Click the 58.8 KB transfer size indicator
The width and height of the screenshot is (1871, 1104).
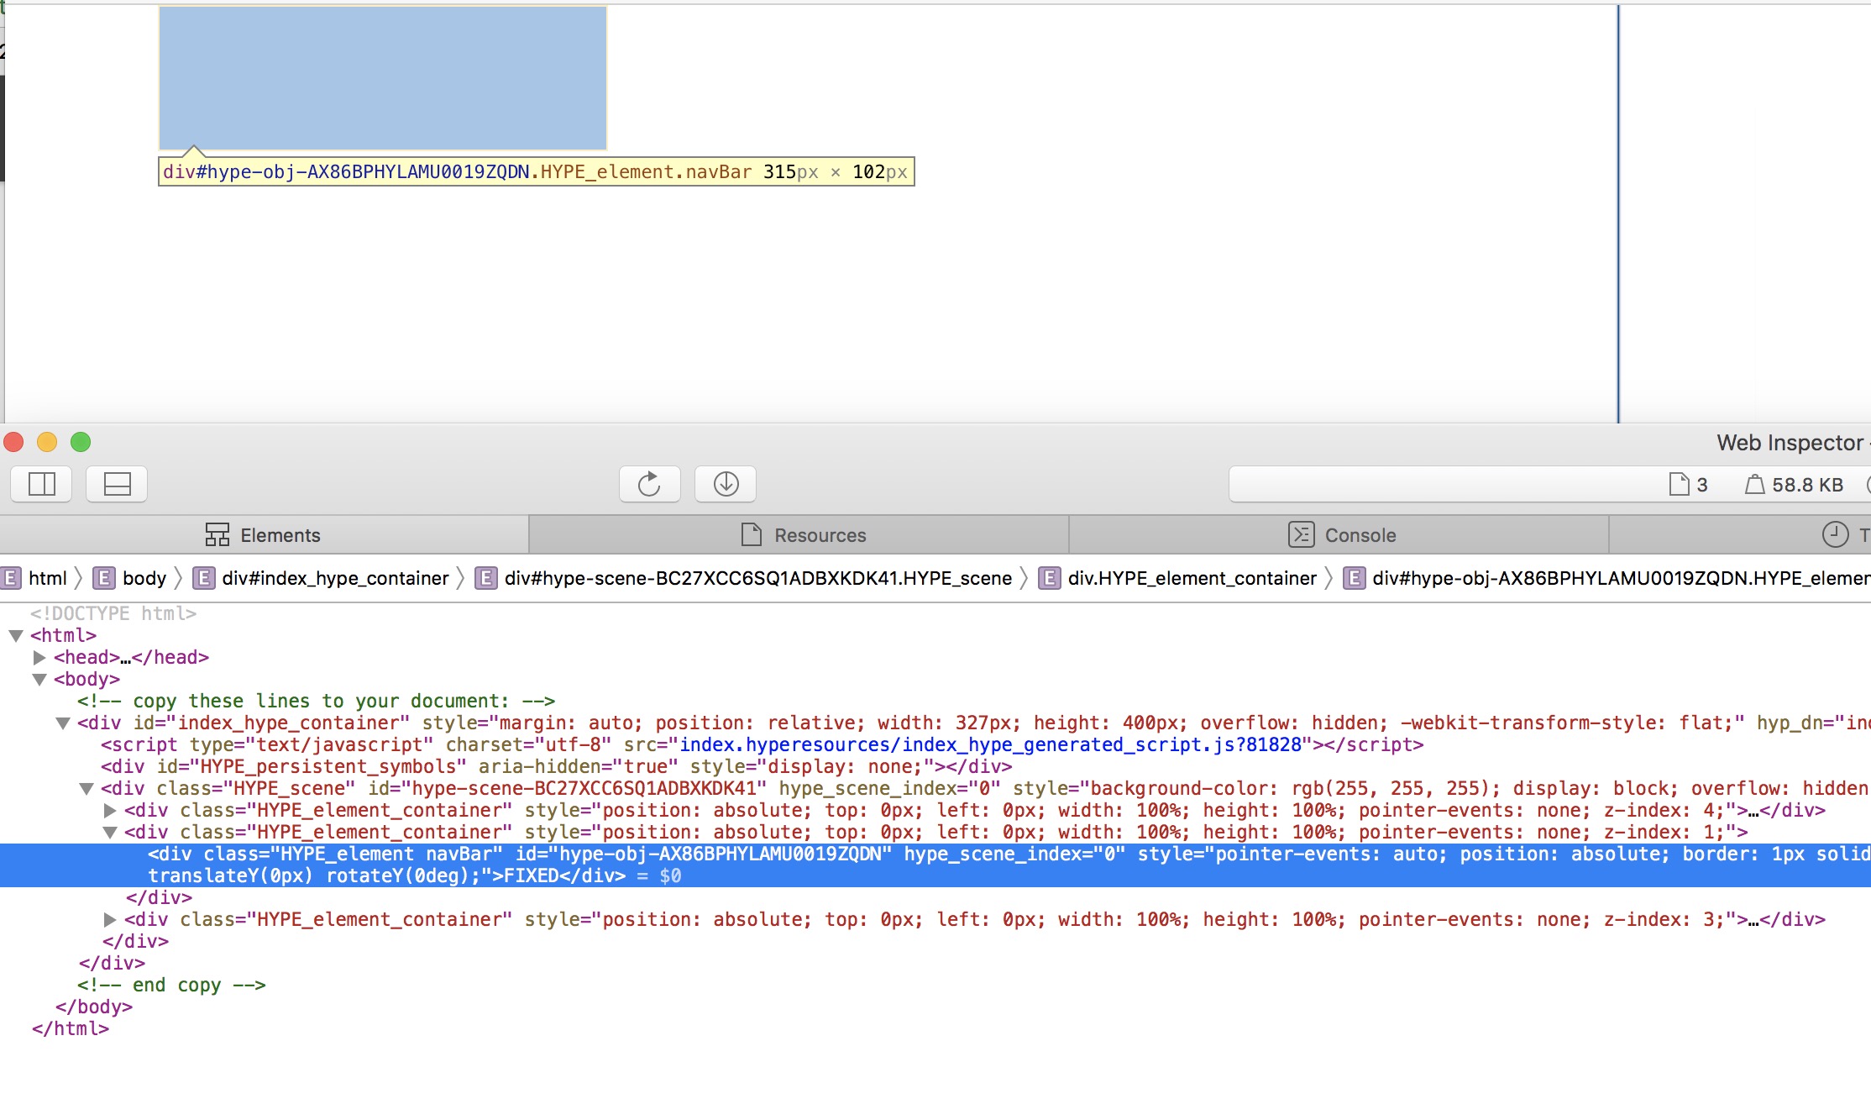[1795, 485]
